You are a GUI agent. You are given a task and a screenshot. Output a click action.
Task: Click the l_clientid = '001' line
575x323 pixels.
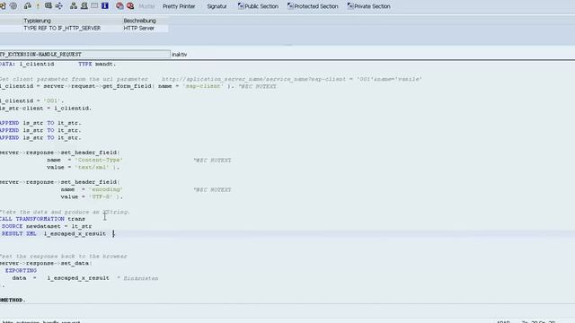pyautogui.click(x=32, y=100)
